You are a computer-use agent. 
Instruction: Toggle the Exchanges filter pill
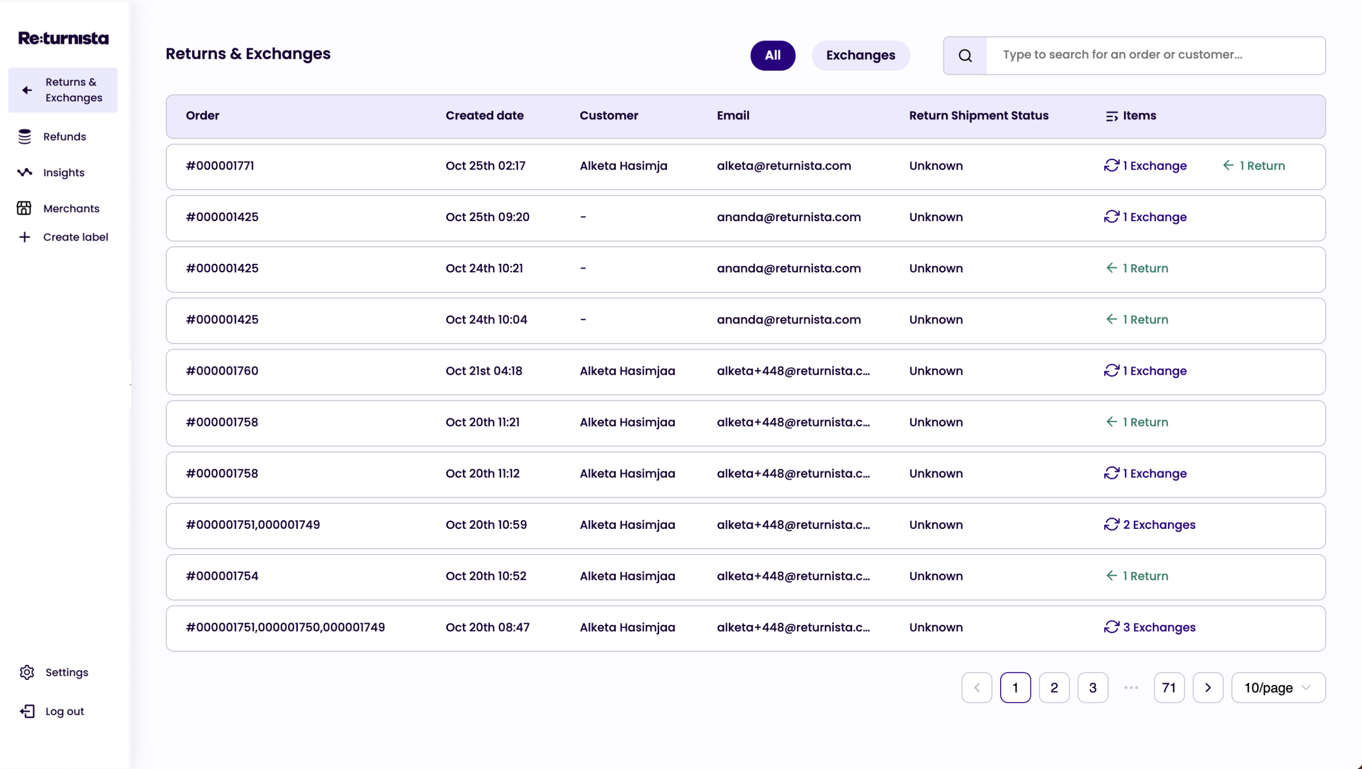pos(860,55)
